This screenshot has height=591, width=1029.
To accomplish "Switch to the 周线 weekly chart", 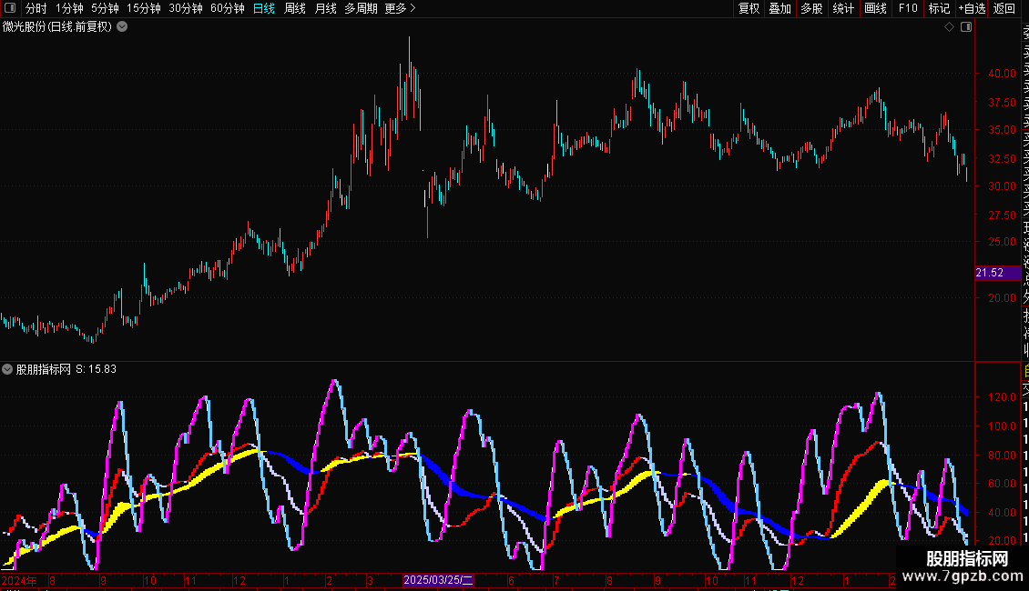I will coord(295,8).
